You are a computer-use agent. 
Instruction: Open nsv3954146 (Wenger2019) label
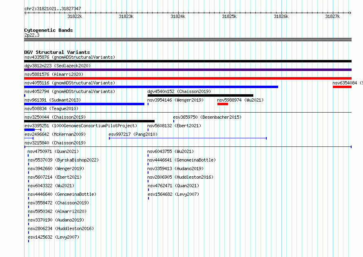(175, 100)
